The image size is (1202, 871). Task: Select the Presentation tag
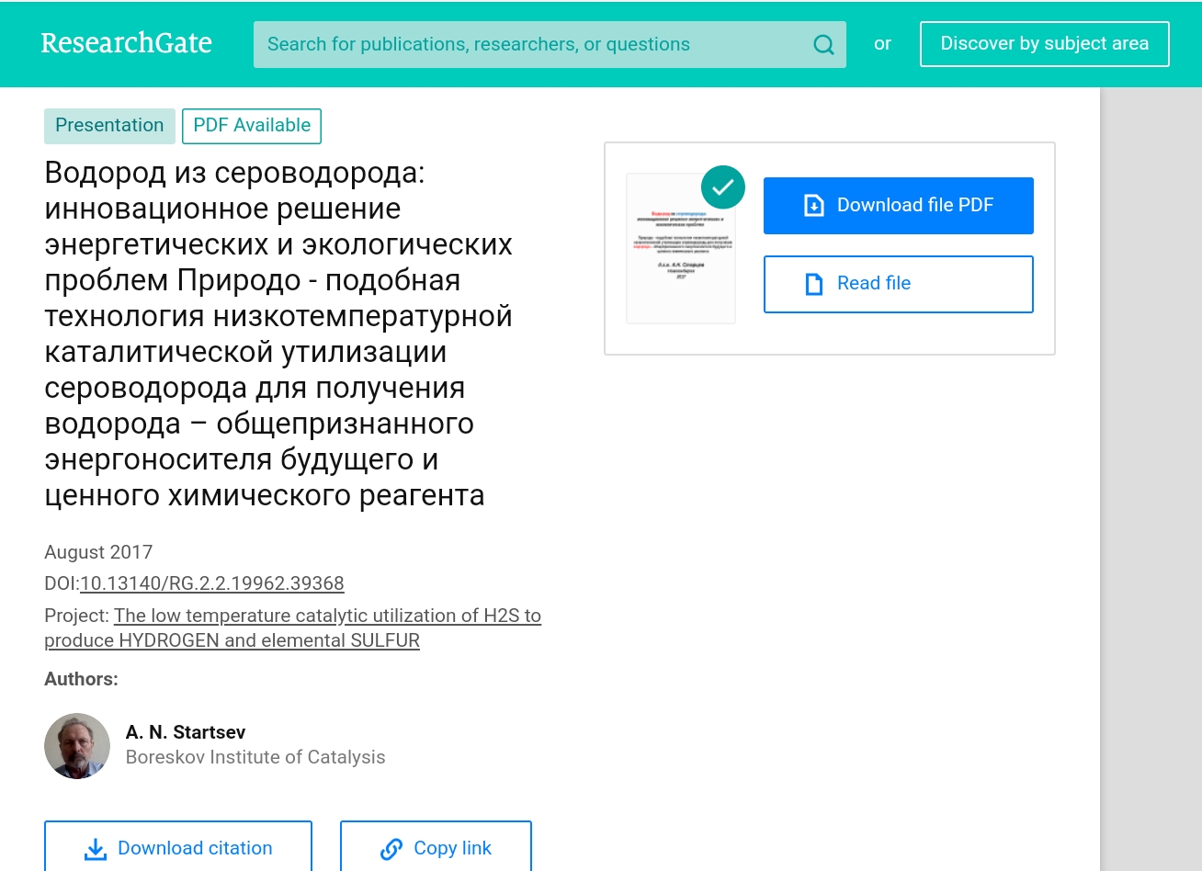pos(109,126)
